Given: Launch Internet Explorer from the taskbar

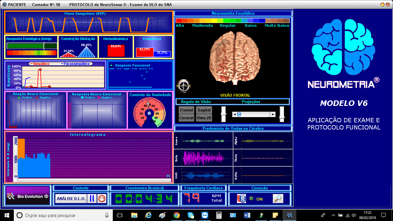Looking at the screenshot, I should point(148,215).
